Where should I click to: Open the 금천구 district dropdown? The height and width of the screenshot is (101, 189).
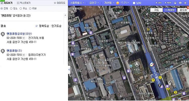tap(94, 3)
